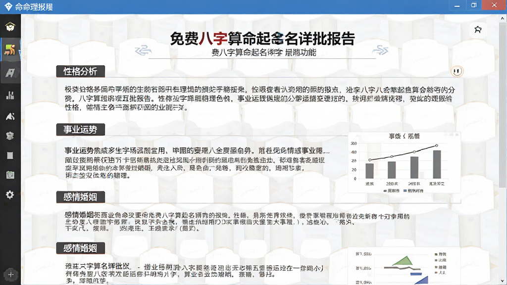507x285 pixels.
Task: Click the diamond app logo in title bar
Action: coord(8,6)
